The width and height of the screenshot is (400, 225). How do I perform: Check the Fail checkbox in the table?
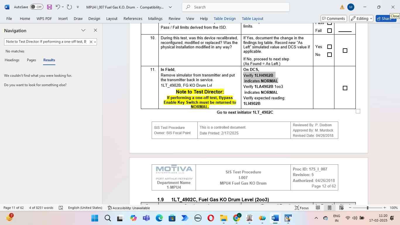(329, 30)
